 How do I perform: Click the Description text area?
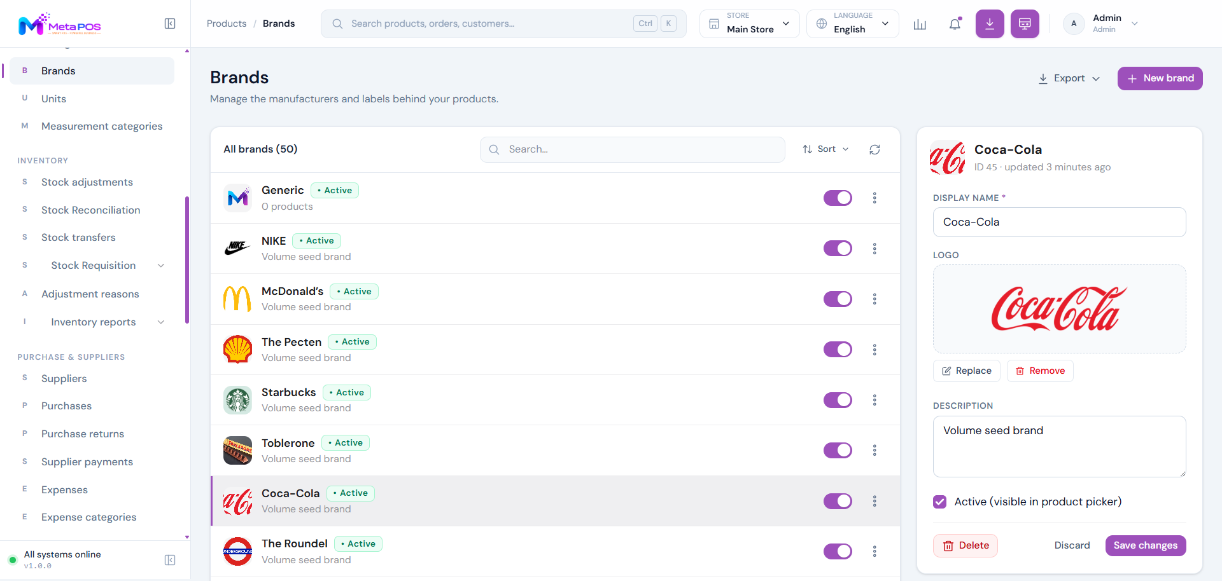(x=1059, y=446)
